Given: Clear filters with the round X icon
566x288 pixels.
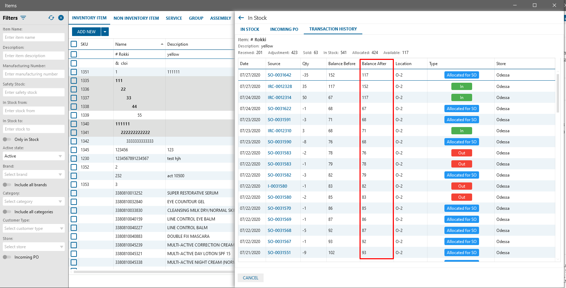Looking at the screenshot, I should [61, 18].
